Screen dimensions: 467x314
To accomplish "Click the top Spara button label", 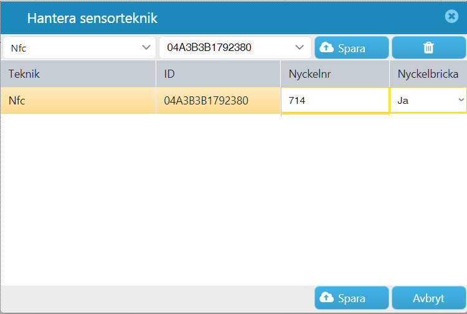I will coord(351,48).
